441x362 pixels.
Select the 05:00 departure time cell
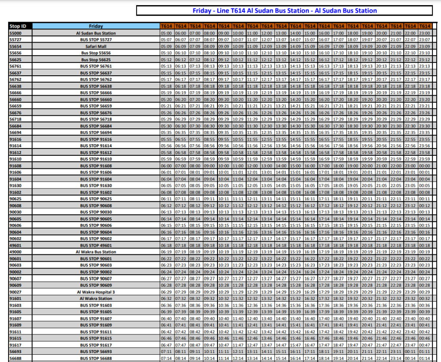click(167, 32)
